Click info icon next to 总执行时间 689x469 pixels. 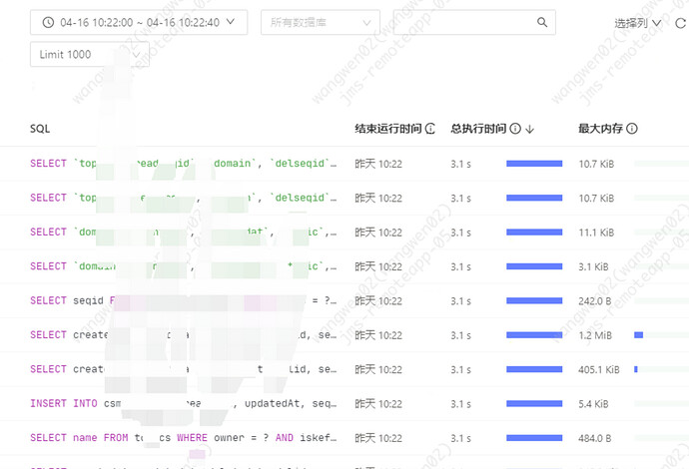tap(515, 129)
